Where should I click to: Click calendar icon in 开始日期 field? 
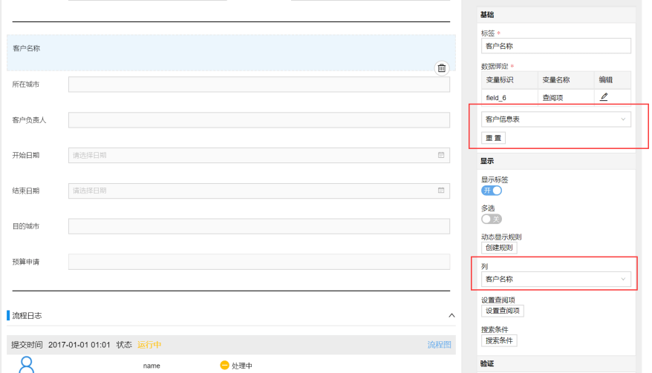pyautogui.click(x=441, y=155)
